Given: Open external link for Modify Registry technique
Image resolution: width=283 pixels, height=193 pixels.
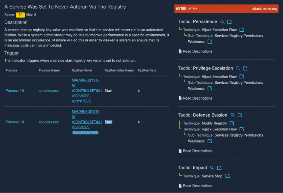Looking at the screenshot, I should 232,123.
